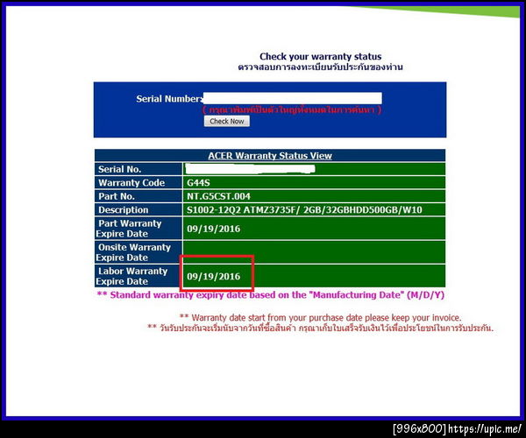This screenshot has height=438, width=526.
Task: Click the 'Onsite Warranty Expire Date' label
Action: [133, 252]
